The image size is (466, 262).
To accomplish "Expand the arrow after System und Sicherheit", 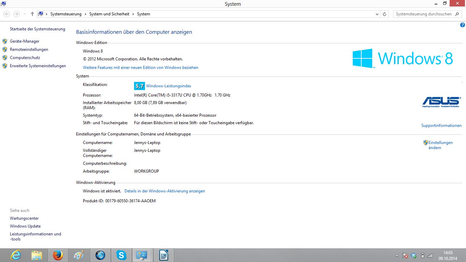I will pyautogui.click(x=133, y=14).
